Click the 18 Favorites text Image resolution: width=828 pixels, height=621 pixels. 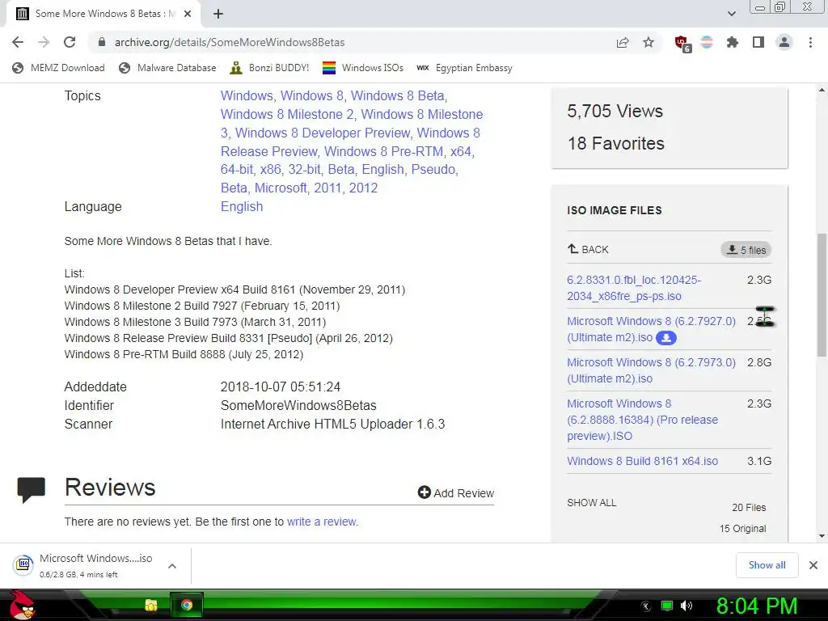point(615,143)
